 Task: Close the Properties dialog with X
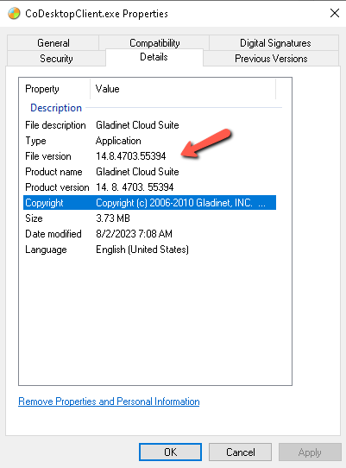[335, 13]
